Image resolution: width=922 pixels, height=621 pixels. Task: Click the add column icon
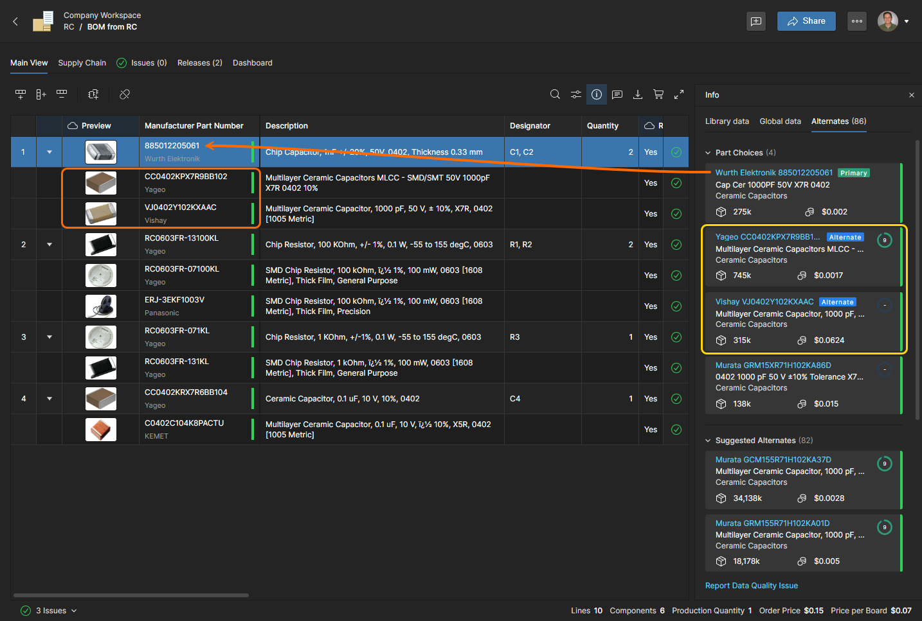(x=41, y=94)
